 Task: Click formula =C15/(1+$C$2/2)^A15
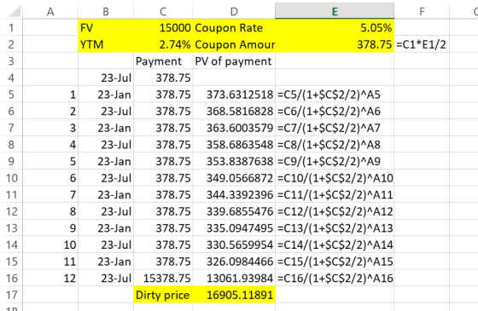pos(335,262)
